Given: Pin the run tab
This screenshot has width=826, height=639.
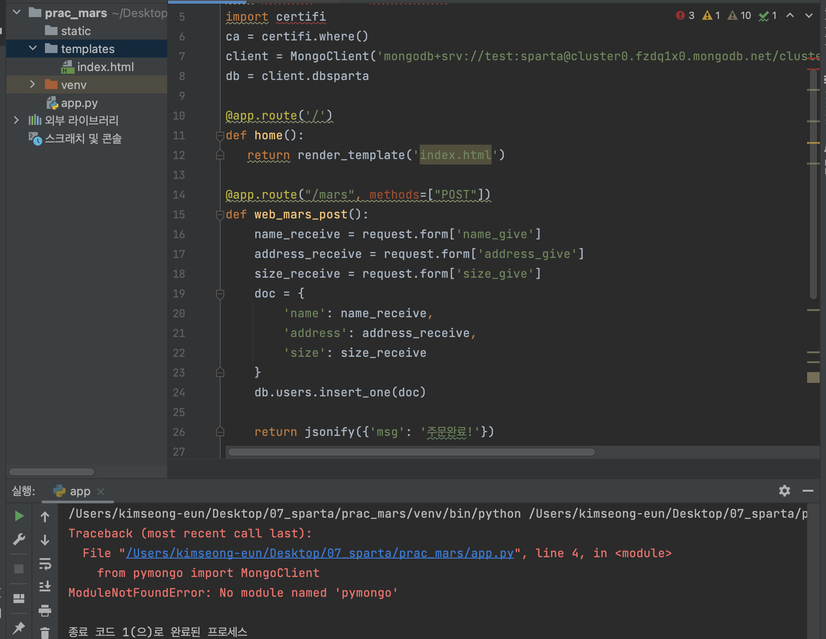Looking at the screenshot, I should pos(19,628).
